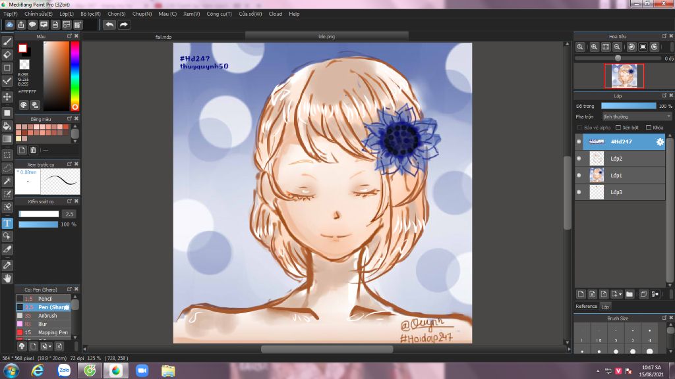Select the transparent color swatch
Image resolution: width=675 pixels, height=379 pixels.
point(24,64)
